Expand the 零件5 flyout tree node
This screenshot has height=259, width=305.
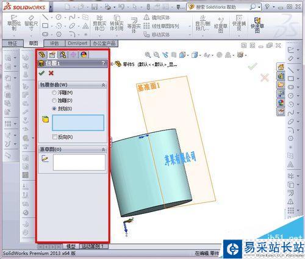112,65
